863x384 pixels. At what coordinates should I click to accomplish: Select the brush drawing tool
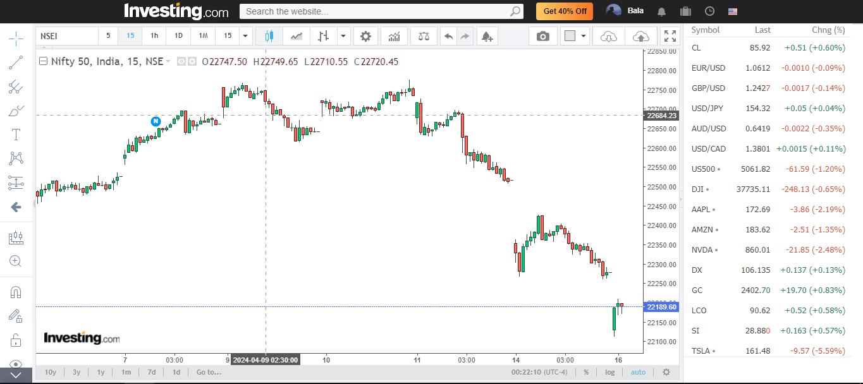[x=16, y=111]
